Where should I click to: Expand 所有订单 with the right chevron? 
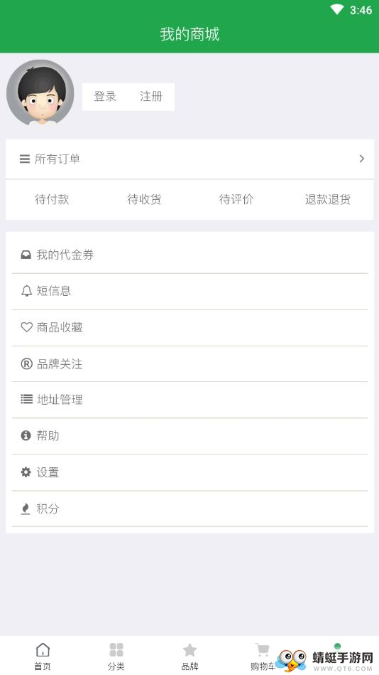click(362, 159)
